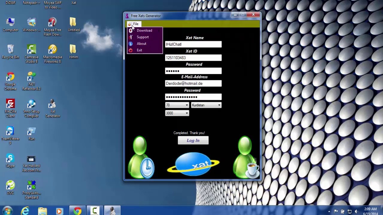Click the Free Xats Generator title icon
This screenshot has height=215, width=383.
[x=127, y=16]
